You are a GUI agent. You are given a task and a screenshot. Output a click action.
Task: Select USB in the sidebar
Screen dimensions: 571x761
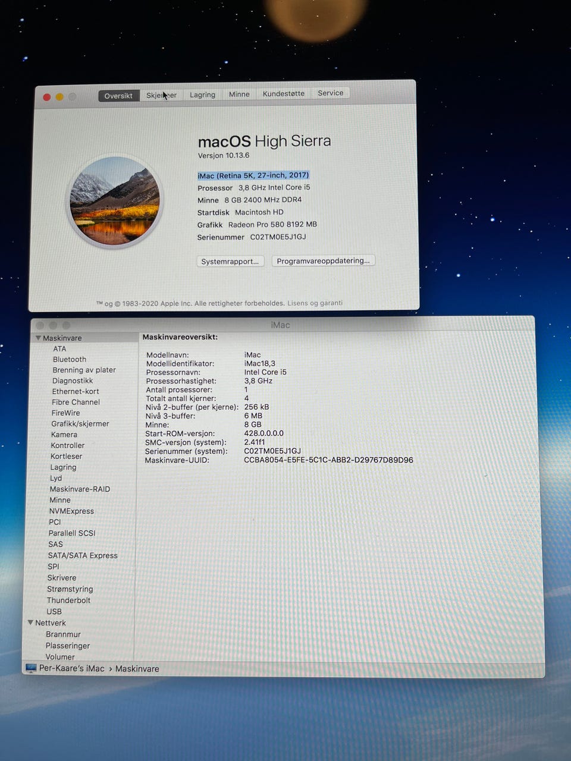[54, 611]
